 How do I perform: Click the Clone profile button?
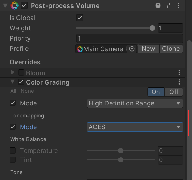point(171,49)
